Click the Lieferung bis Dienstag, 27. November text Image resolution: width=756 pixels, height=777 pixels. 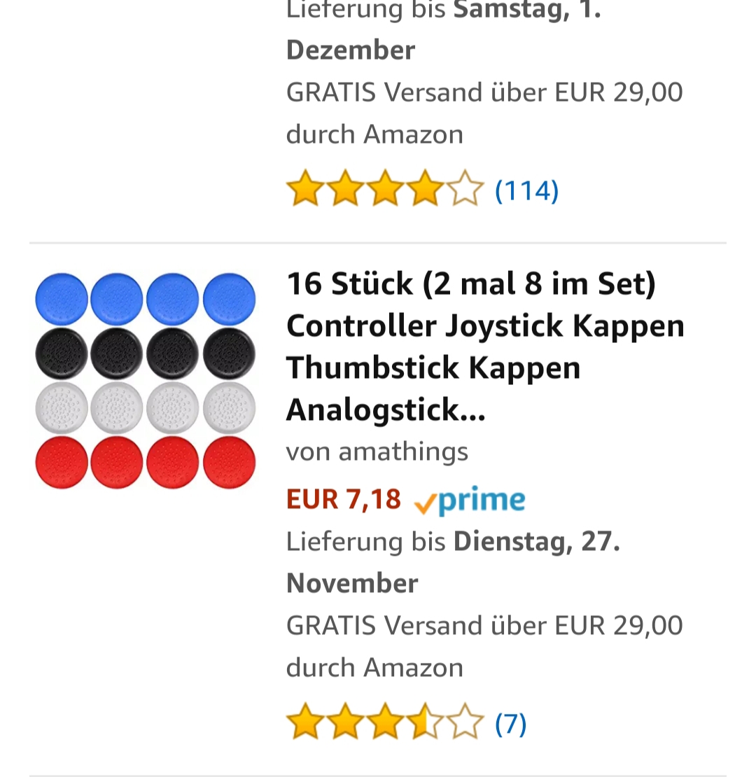pyautogui.click(x=453, y=562)
